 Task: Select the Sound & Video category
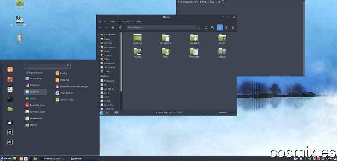[35, 105]
